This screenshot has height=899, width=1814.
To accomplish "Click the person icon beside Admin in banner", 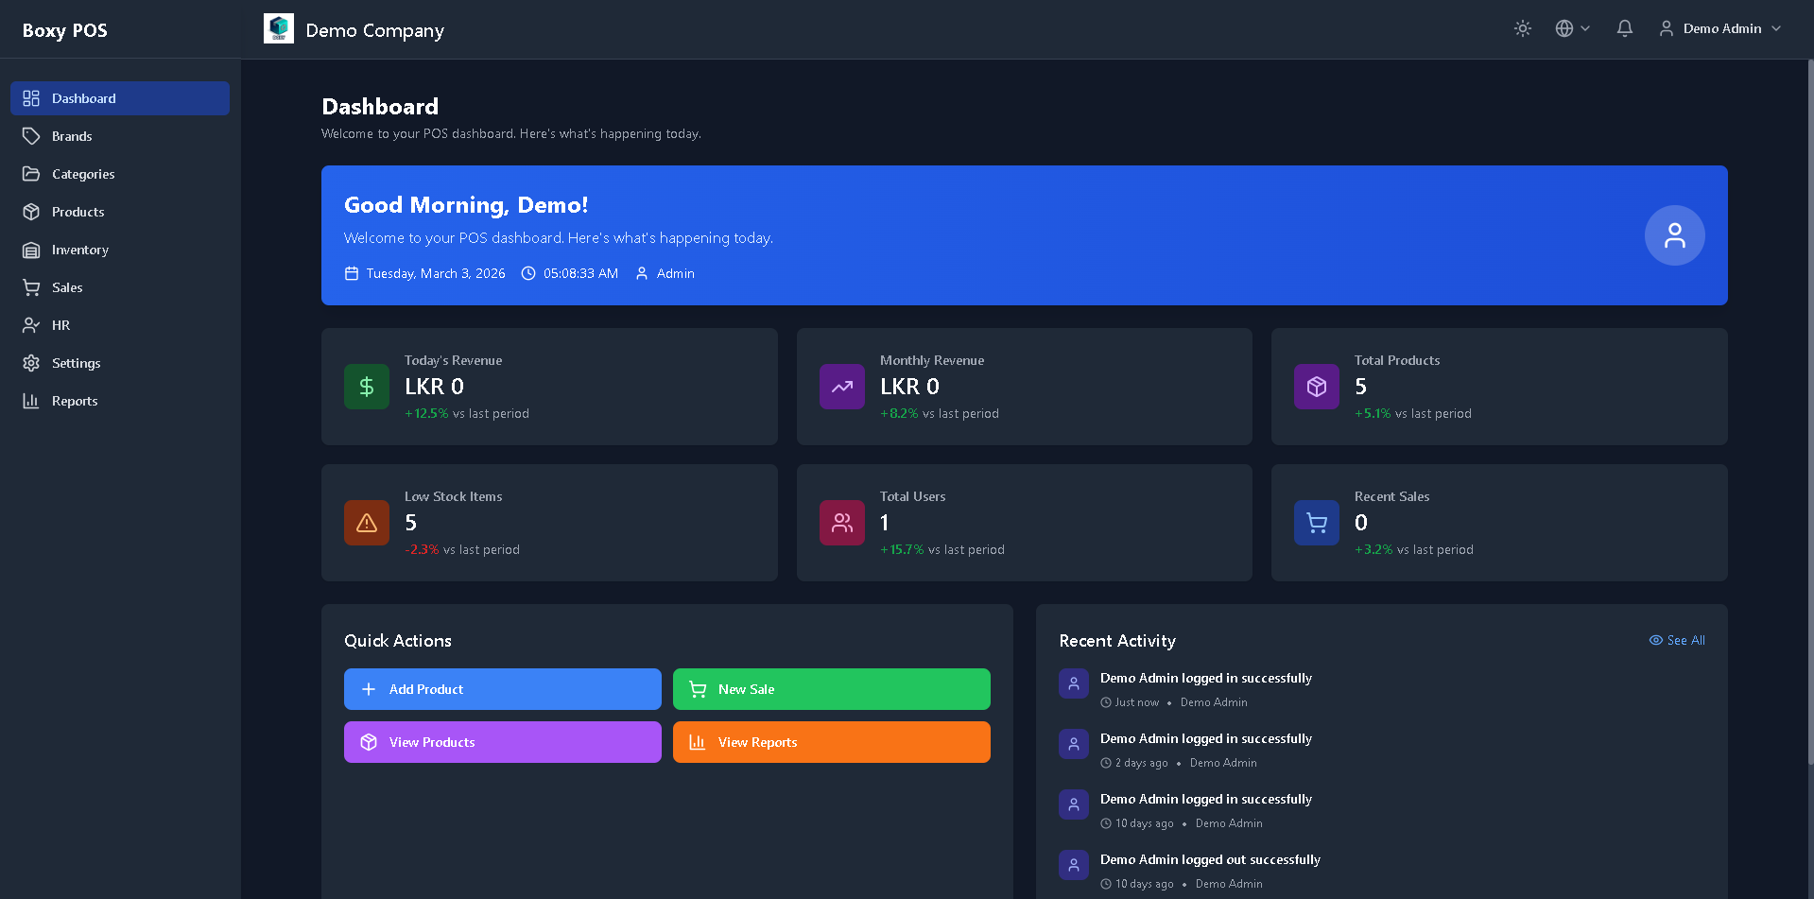I will (642, 273).
